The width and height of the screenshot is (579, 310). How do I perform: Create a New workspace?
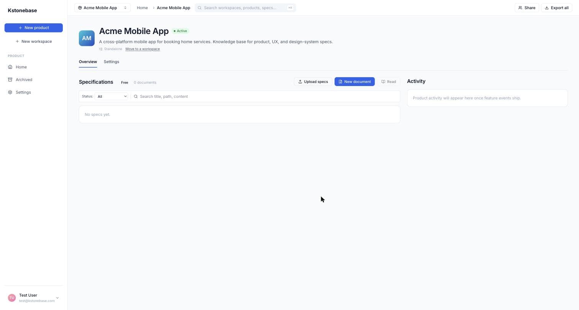[34, 41]
